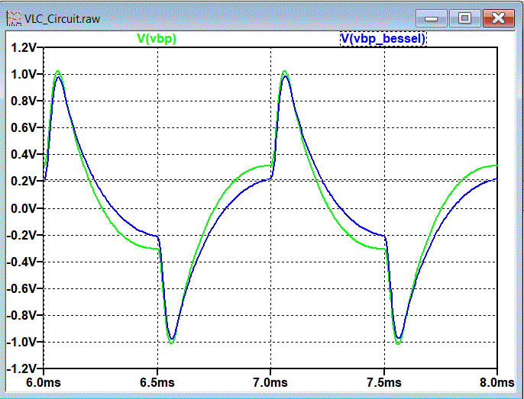This screenshot has width=524, height=399.
Task: Select the V(vbp_bessel) blue trace label
Action: 383,39
